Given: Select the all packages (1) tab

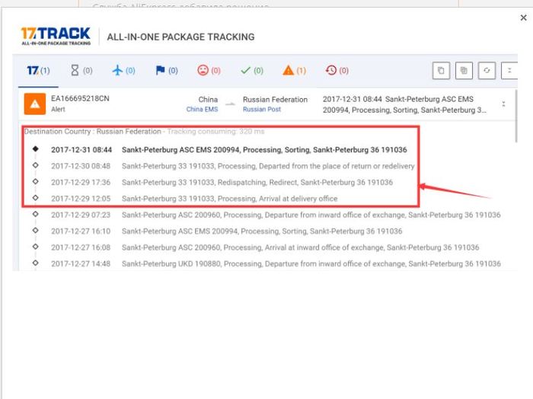Looking at the screenshot, I should click(x=38, y=71).
